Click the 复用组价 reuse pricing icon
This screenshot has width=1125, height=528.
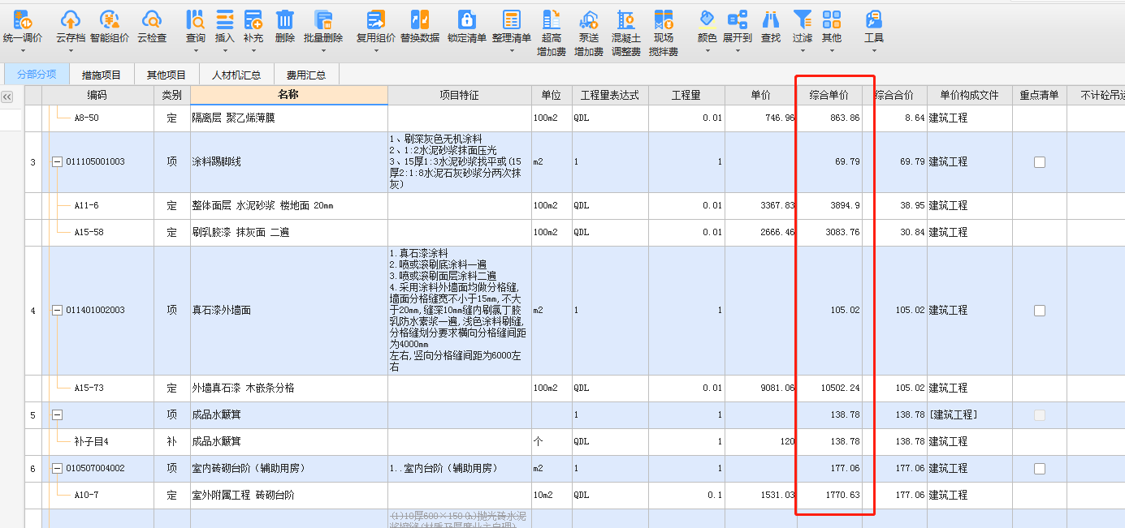(376, 19)
